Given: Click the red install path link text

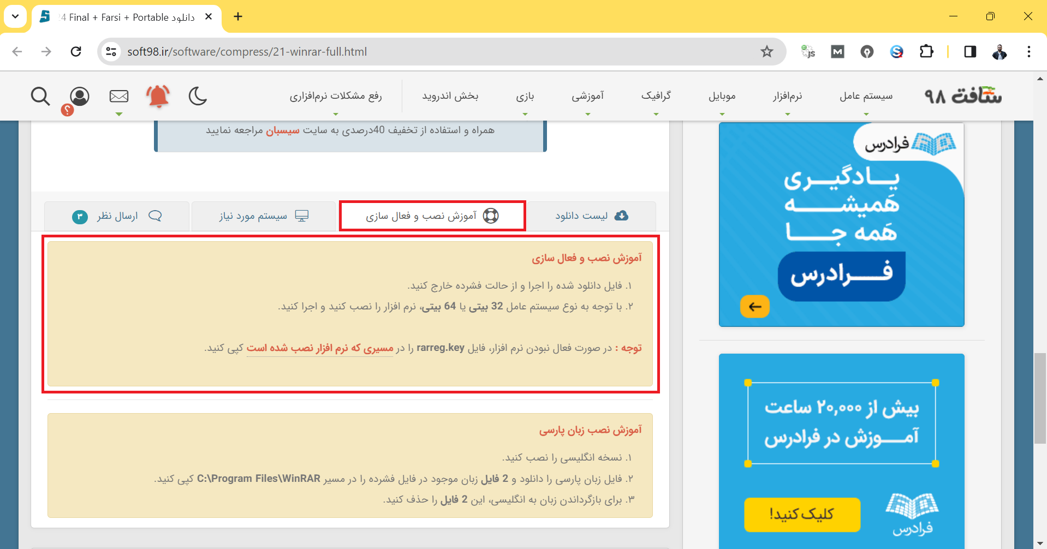Looking at the screenshot, I should [x=320, y=348].
